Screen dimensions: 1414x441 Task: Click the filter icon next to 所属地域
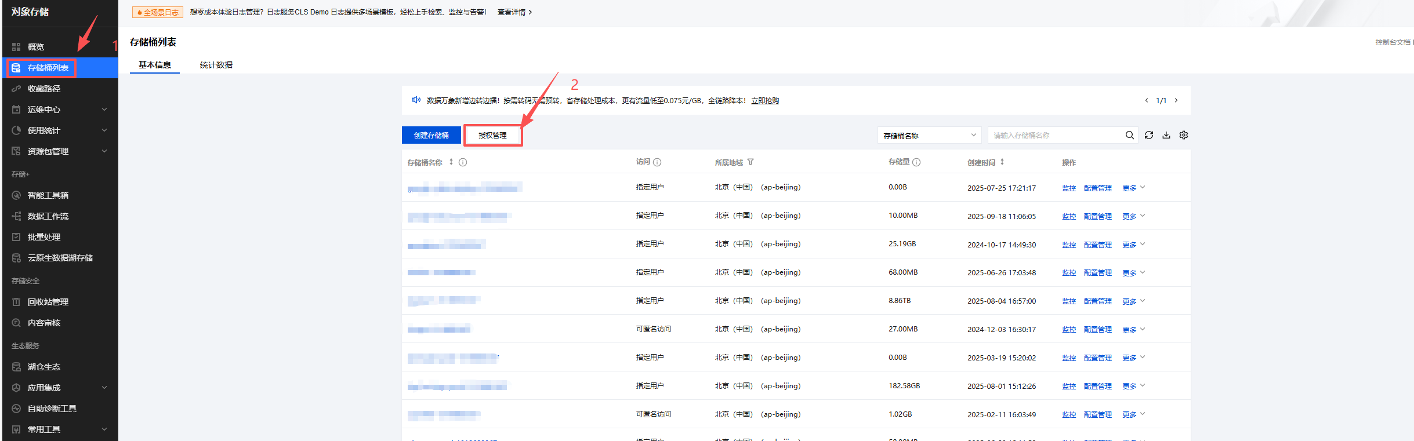coord(750,162)
